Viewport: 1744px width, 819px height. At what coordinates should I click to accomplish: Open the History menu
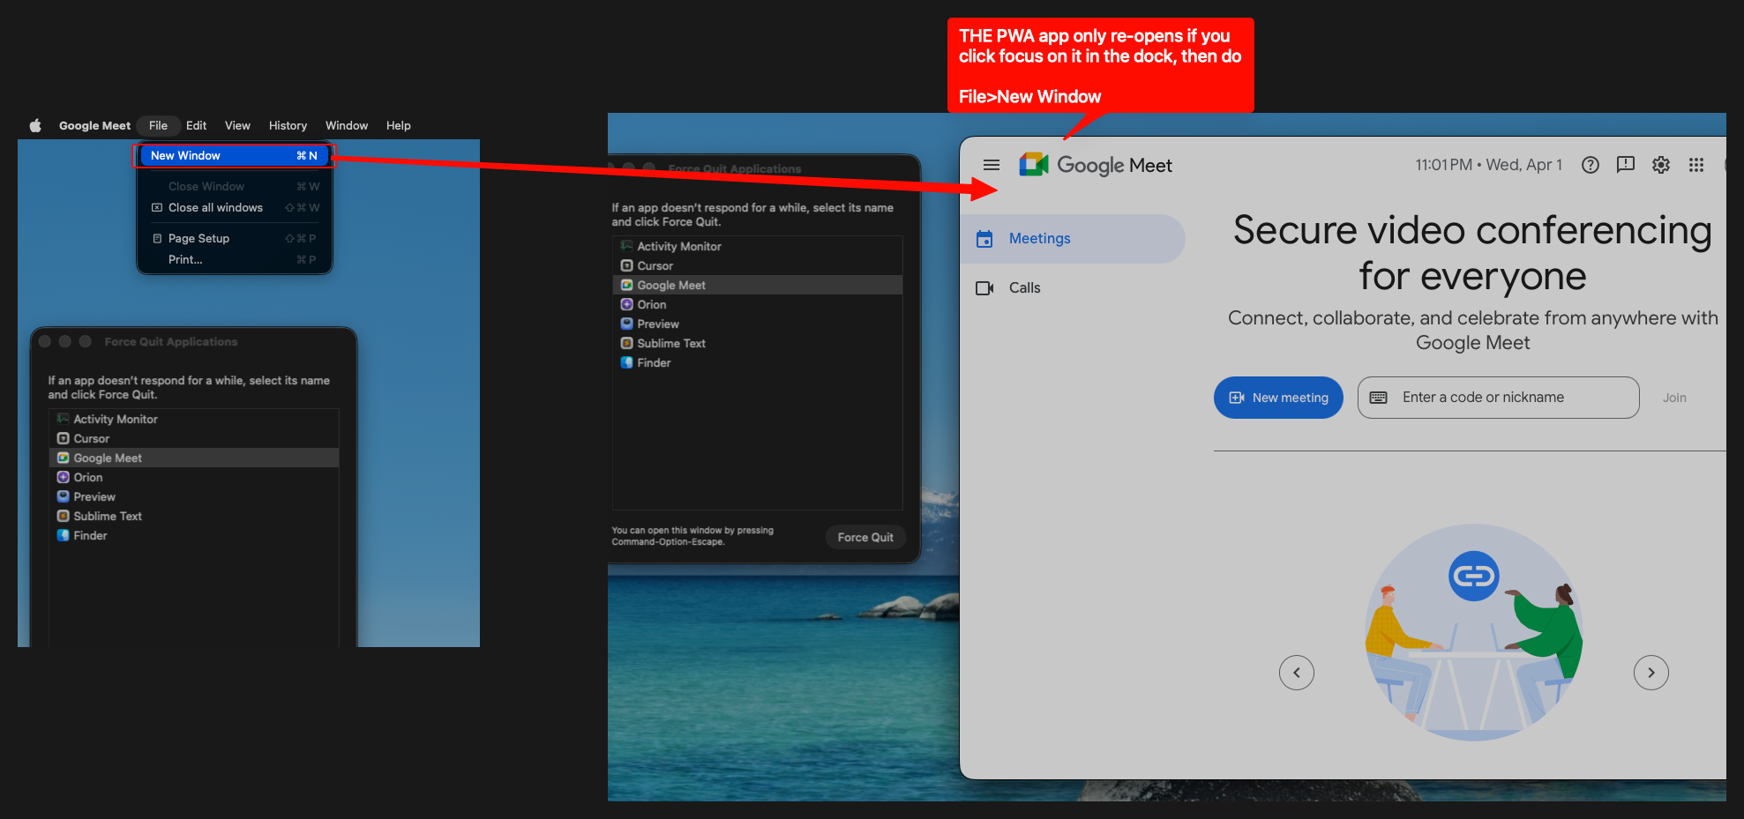click(x=288, y=126)
